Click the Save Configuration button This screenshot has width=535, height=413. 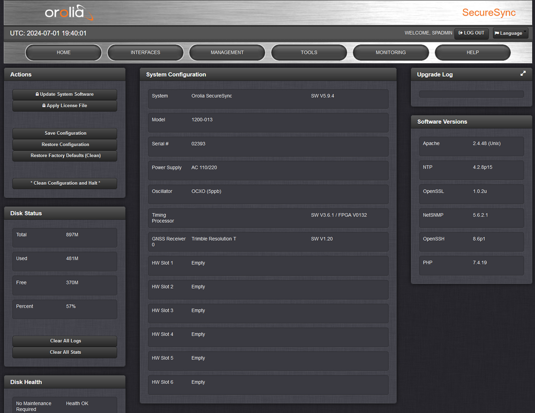pos(65,133)
